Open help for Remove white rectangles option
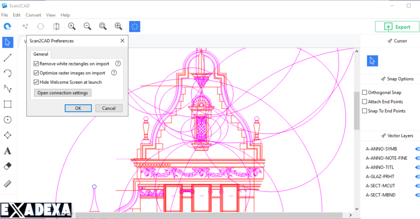The image size is (420, 219). (118, 63)
